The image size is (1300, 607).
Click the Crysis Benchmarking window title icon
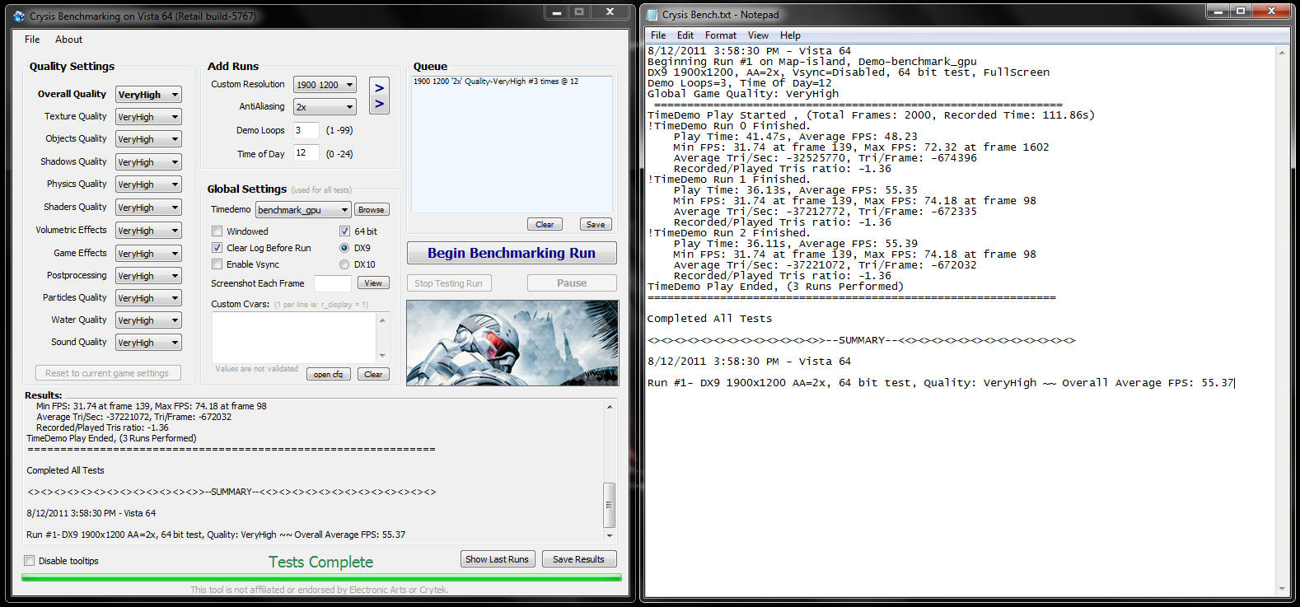(19, 16)
